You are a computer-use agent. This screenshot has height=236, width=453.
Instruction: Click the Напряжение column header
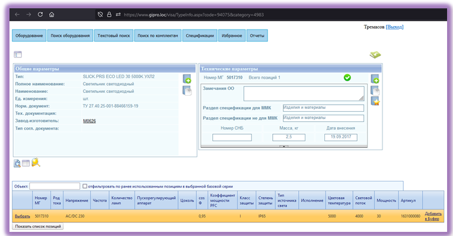(x=77, y=201)
